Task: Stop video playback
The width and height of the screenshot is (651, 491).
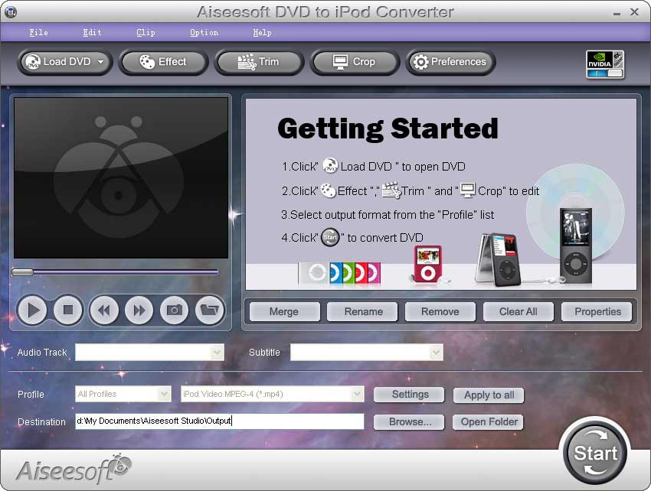Action: pos(67,310)
